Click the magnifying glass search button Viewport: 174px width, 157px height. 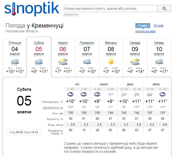click(164, 9)
